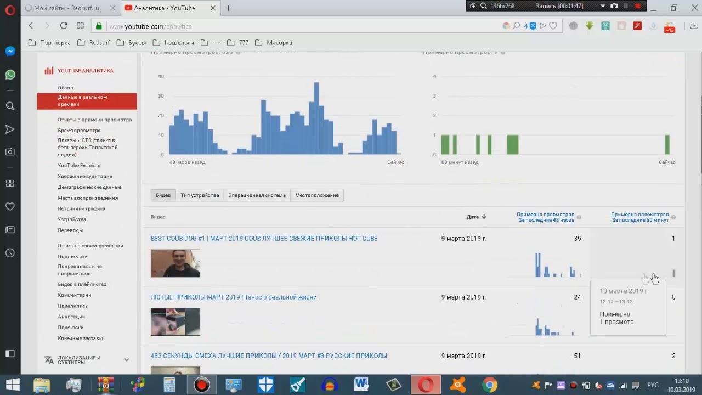Image resolution: width=702 pixels, height=395 pixels.
Task: Open the BEST COUB DOG #1 video link
Action: (x=264, y=239)
